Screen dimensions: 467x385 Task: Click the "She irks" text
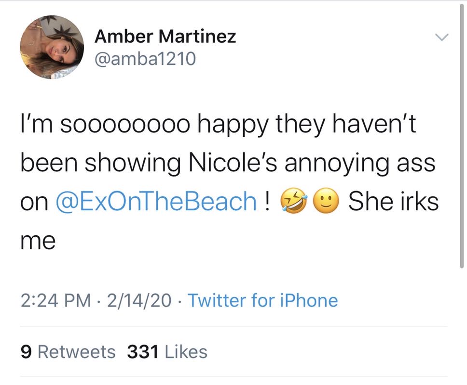click(394, 201)
